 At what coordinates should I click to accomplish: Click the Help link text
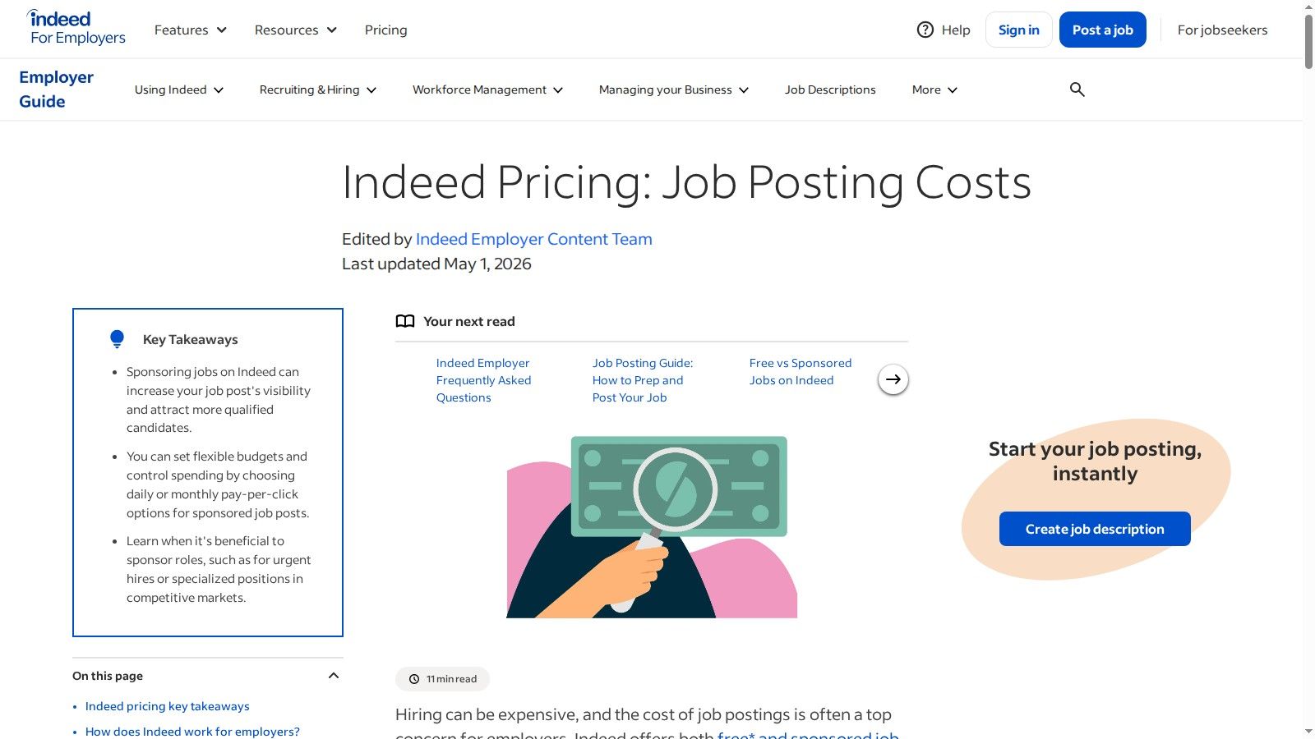(x=956, y=30)
